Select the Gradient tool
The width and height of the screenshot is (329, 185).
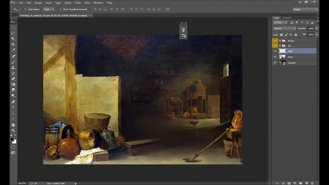(x=13, y=84)
